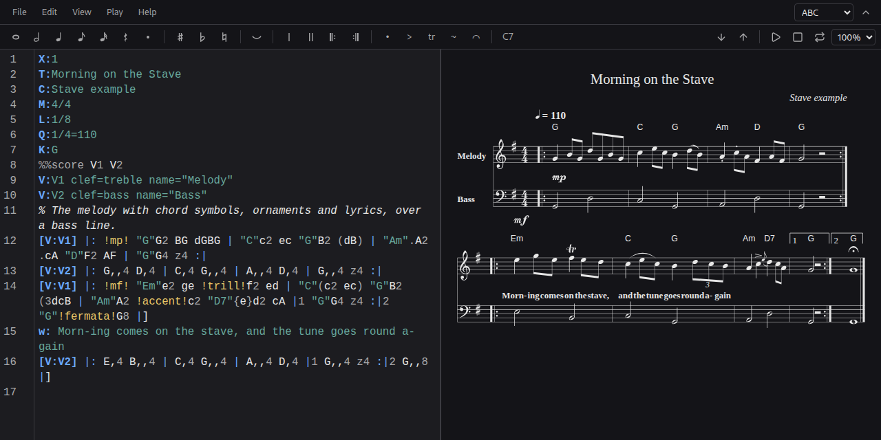Insert an eighth note from the toolbar
The height and width of the screenshot is (440, 881).
pos(81,37)
